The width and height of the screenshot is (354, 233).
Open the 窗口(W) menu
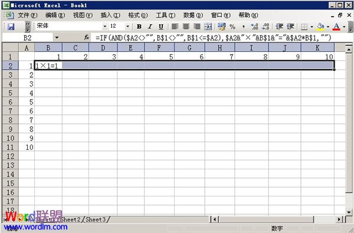[x=221, y=15]
